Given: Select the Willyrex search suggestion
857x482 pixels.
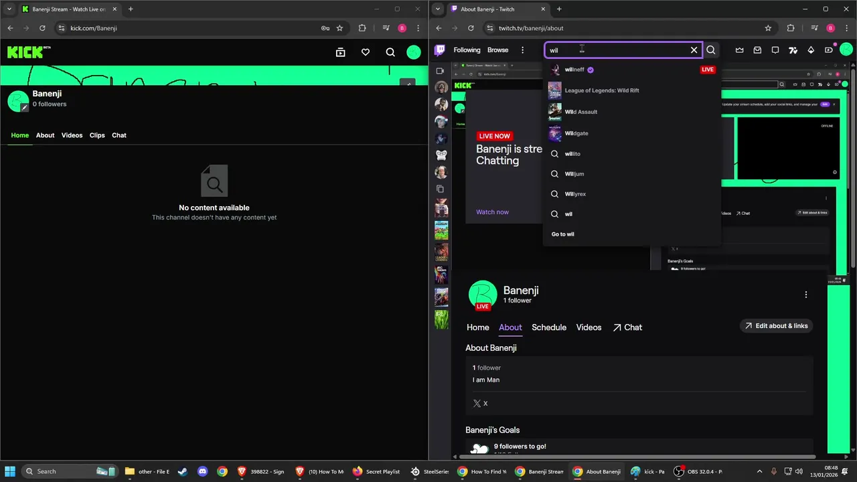Looking at the screenshot, I should pos(632,194).
